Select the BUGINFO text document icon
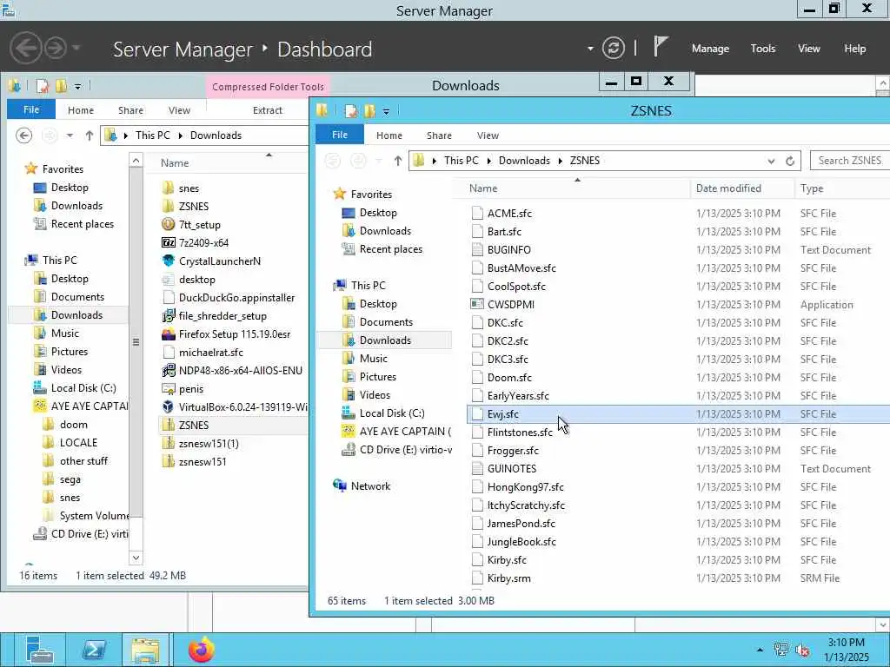Screen dimensions: 890x667 click(x=477, y=249)
